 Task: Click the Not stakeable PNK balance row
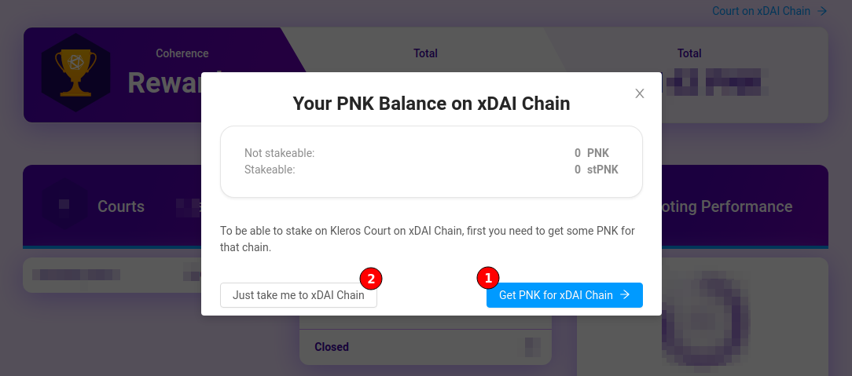(432, 153)
